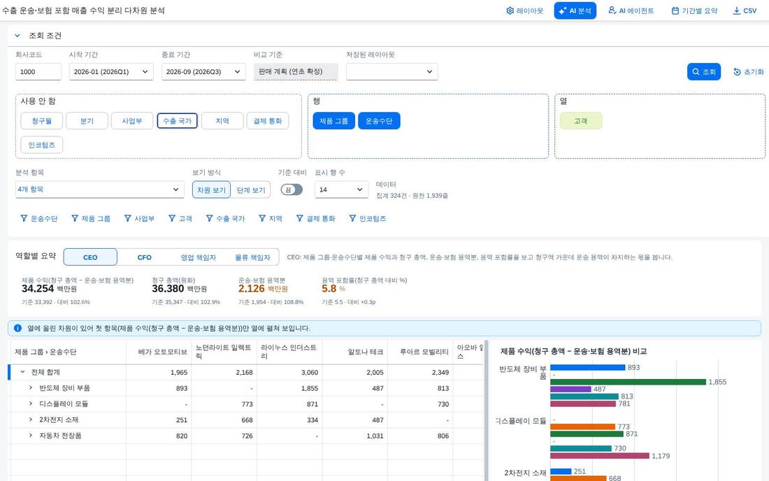Select the 분기 dimension chip
The image size is (769, 481).
(87, 121)
